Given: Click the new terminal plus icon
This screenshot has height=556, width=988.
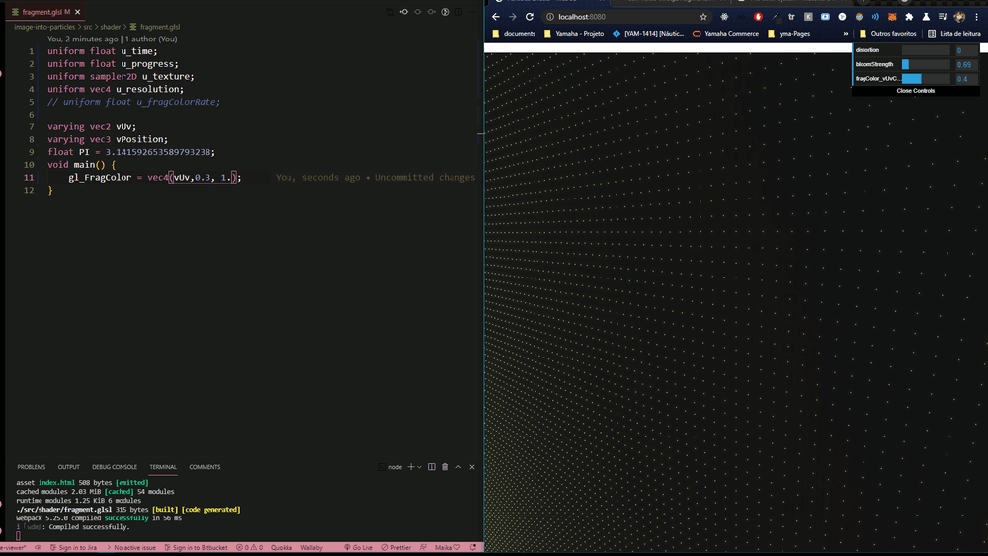Looking at the screenshot, I should point(410,467).
